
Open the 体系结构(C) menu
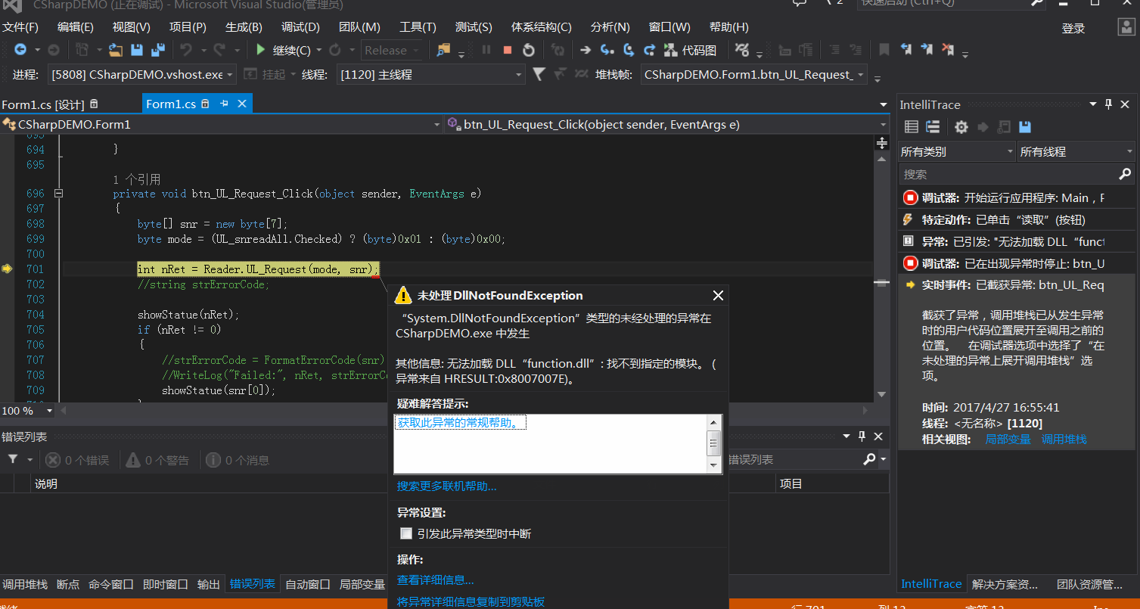click(541, 27)
